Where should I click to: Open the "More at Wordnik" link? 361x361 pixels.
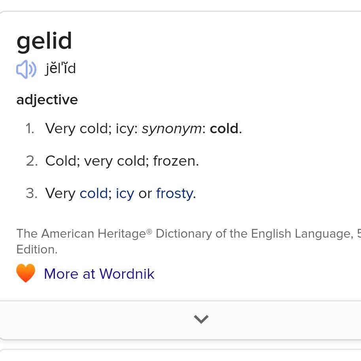(x=99, y=274)
